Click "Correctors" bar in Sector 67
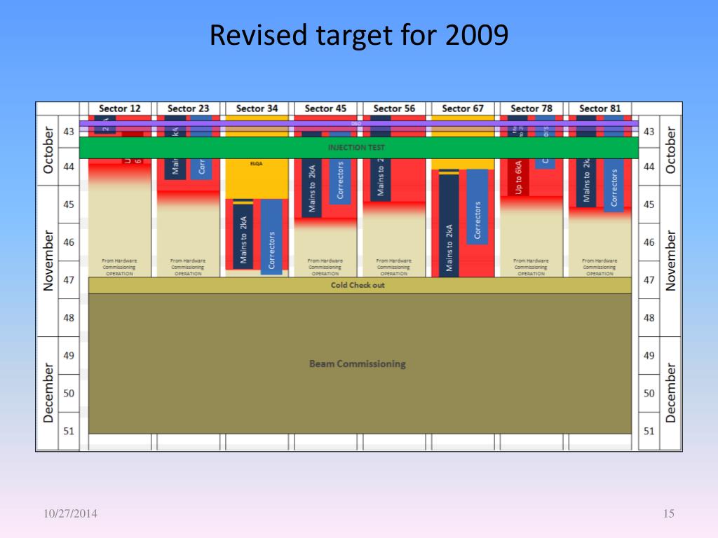Screen dimensions: 718x538 pos(477,207)
